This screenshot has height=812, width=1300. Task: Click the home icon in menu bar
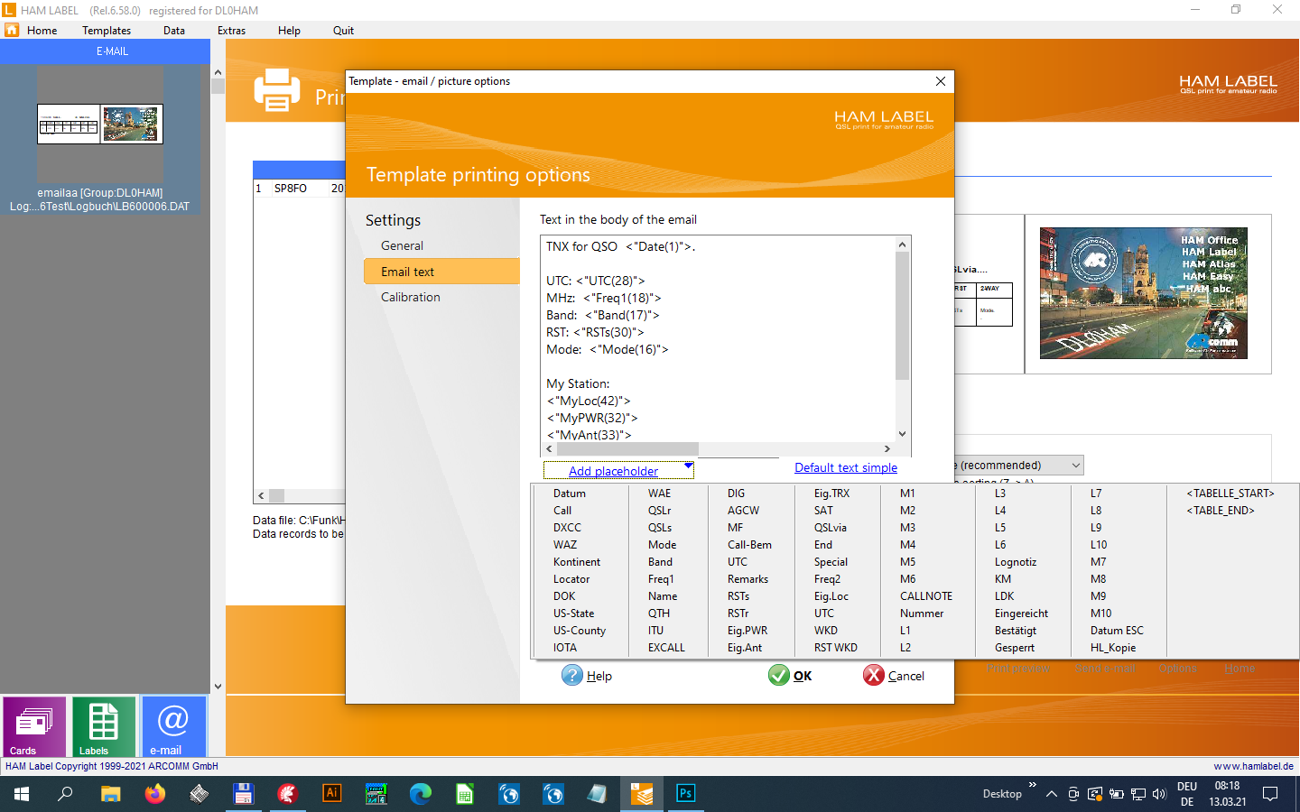pyautogui.click(x=12, y=30)
